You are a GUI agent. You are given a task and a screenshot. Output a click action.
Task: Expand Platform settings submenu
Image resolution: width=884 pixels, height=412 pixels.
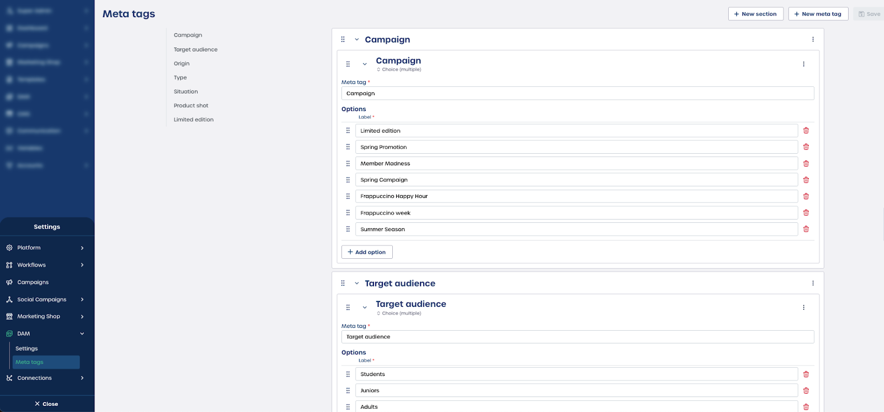pos(82,248)
